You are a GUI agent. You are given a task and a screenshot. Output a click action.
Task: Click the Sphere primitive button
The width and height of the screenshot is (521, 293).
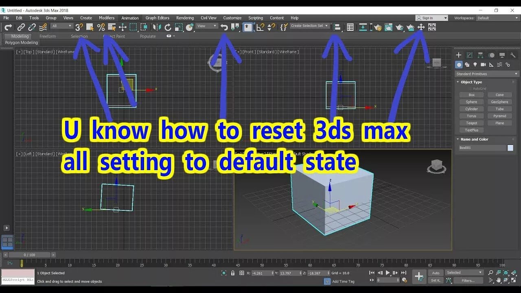pyautogui.click(x=471, y=102)
